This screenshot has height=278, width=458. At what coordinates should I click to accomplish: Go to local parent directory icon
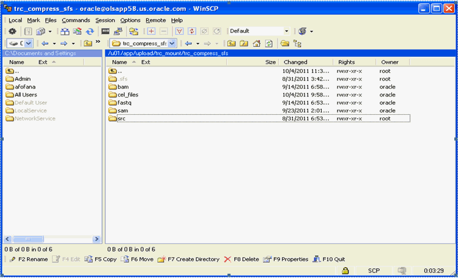pos(88,43)
